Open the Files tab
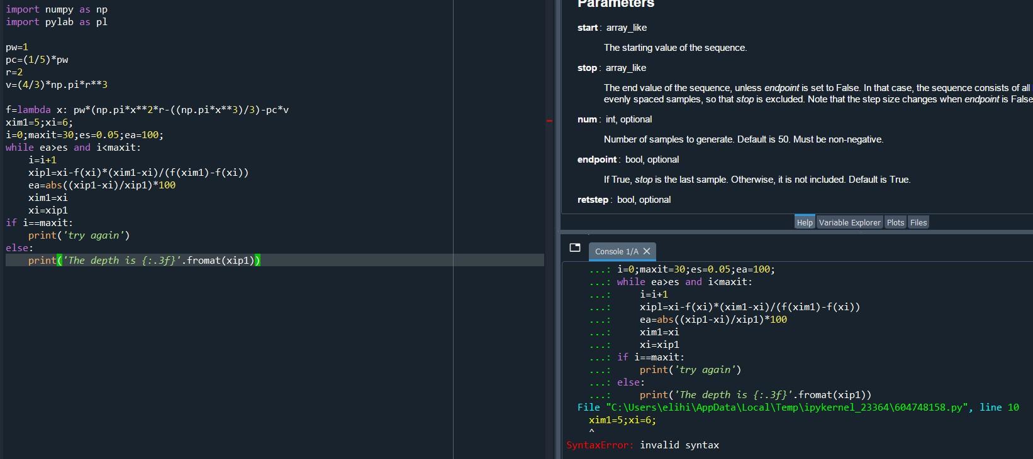The image size is (1033, 459). coord(919,222)
